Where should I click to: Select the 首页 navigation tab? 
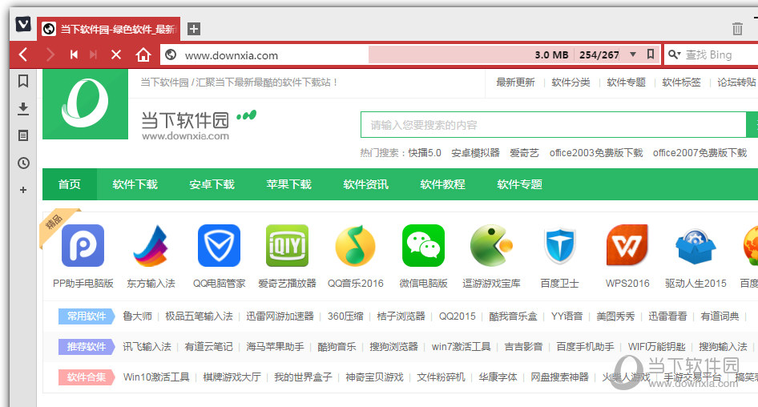[70, 184]
